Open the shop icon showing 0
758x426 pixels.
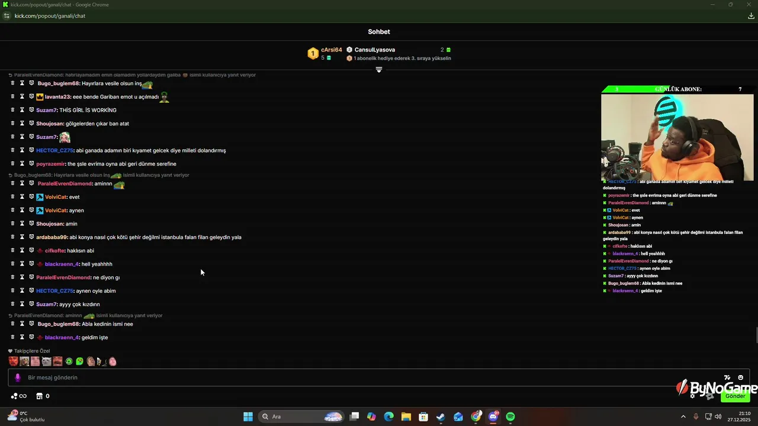click(43, 396)
